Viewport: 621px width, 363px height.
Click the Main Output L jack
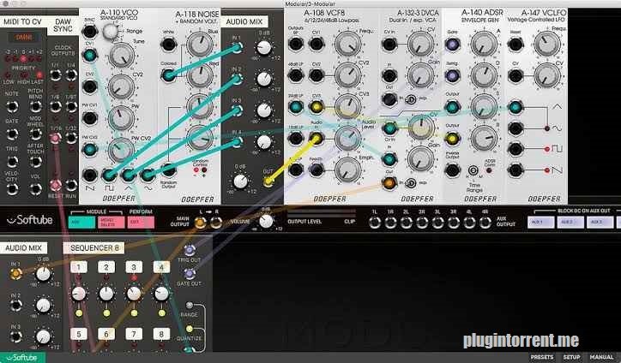(200, 223)
